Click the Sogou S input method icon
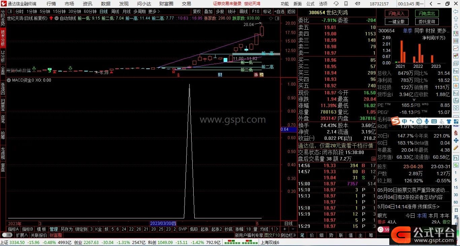 click(396, 121)
